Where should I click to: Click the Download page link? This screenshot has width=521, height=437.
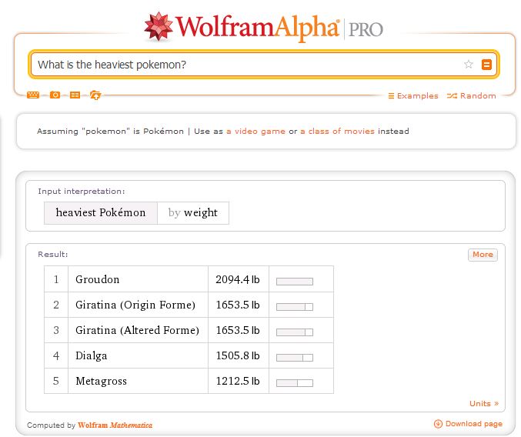point(474,424)
